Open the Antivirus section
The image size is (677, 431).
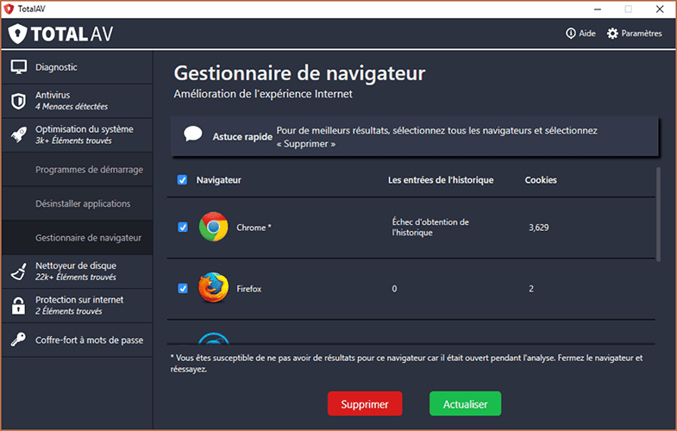[78, 101]
